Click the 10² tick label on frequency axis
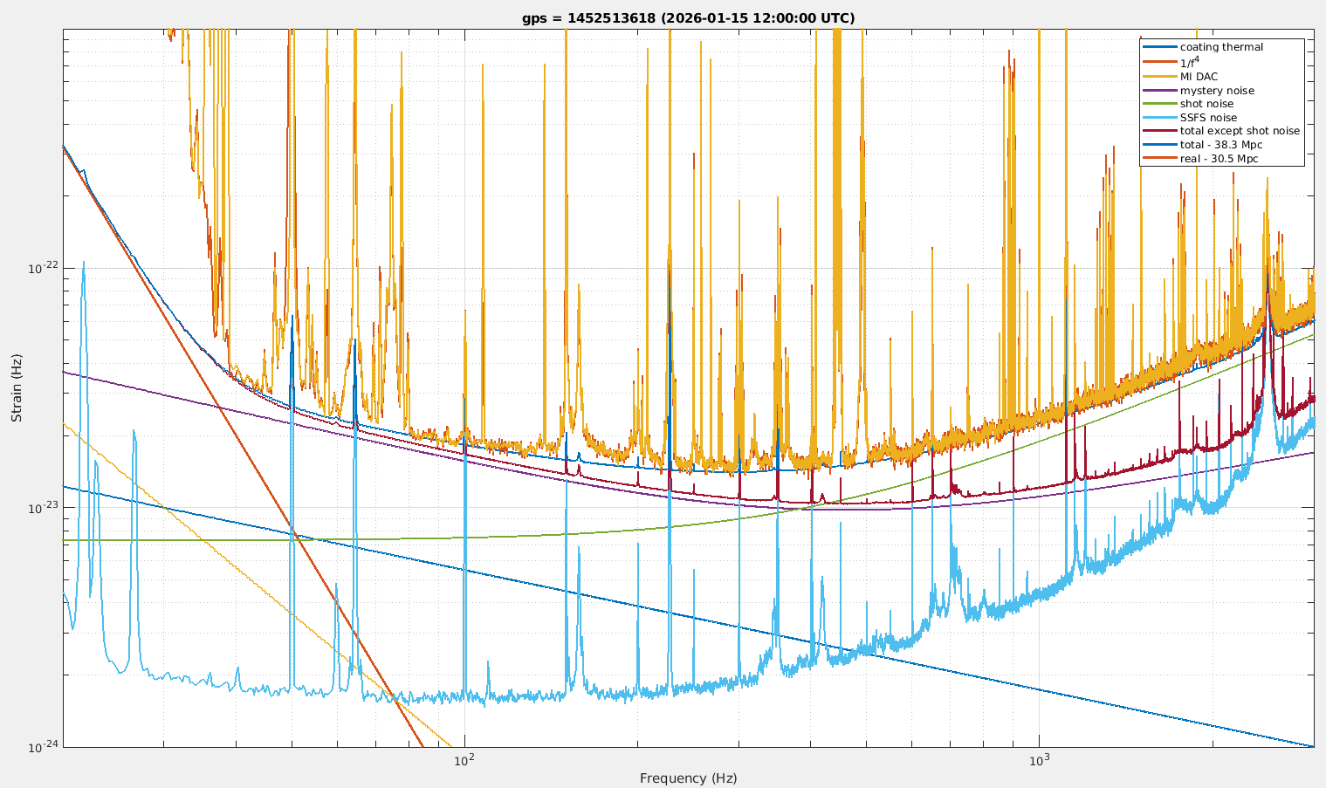This screenshot has width=1326, height=788. pos(464,760)
